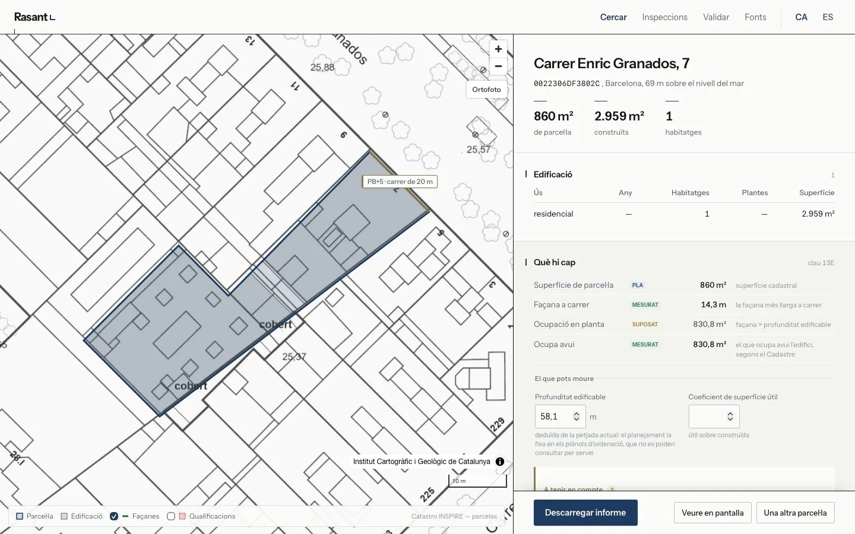Click the 'PB+5 · carrer de 20 m' map label
855x534 pixels.
click(400, 182)
